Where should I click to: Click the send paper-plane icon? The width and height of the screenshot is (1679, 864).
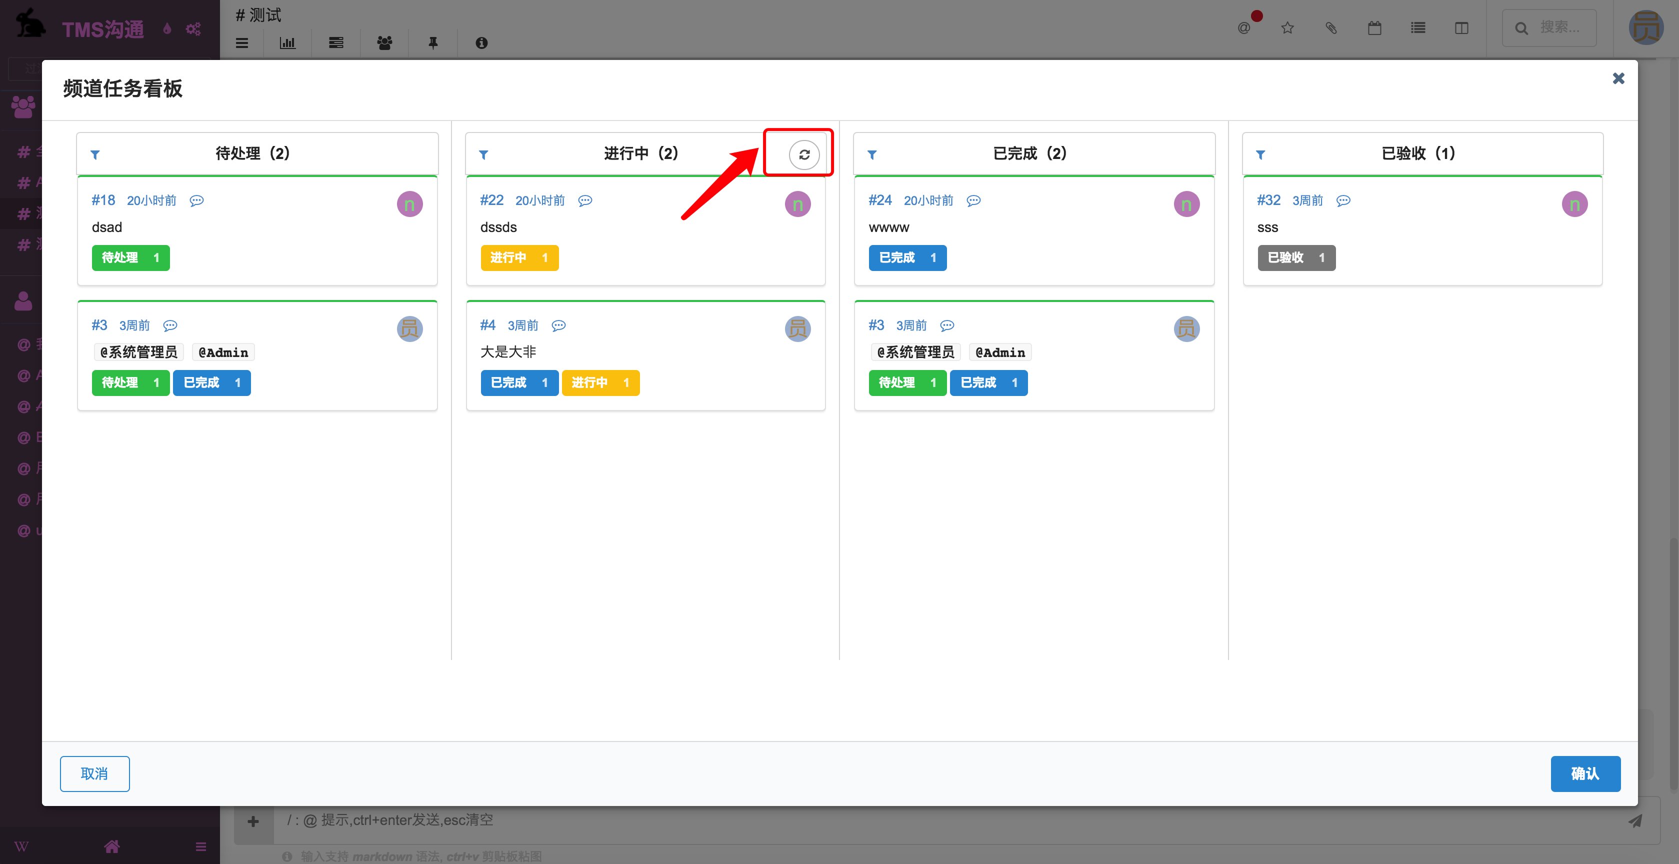point(1635,821)
